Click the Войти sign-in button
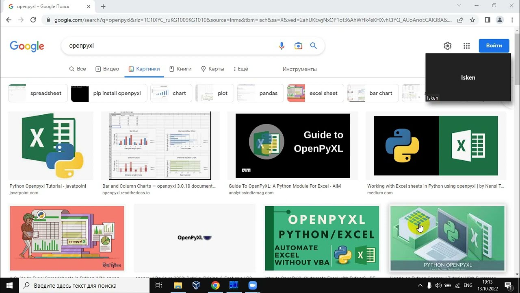This screenshot has width=520, height=293. [x=494, y=46]
